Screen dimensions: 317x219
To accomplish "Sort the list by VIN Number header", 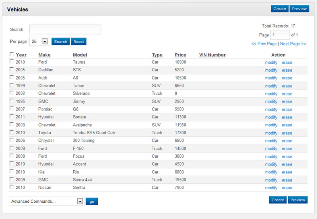I will [212, 55].
